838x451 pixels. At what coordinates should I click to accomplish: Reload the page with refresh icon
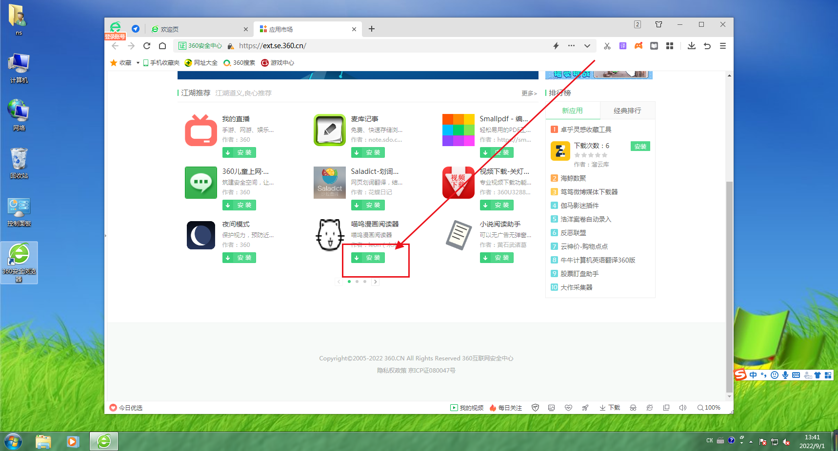click(x=147, y=46)
